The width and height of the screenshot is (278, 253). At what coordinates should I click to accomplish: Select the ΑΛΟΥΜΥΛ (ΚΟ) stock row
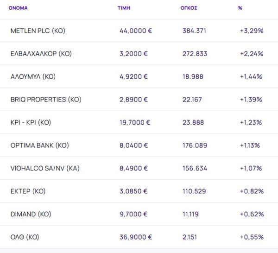(32, 76)
